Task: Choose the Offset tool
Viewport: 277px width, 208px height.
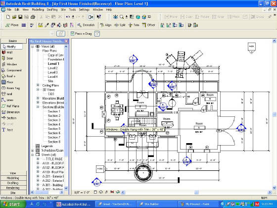Action: 148,25
